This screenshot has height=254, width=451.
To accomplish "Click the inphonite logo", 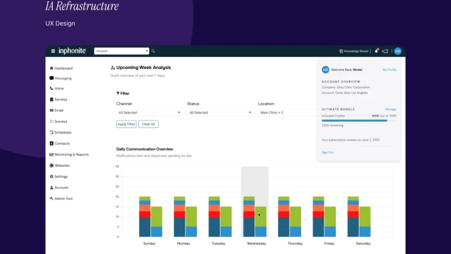I will tap(72, 51).
